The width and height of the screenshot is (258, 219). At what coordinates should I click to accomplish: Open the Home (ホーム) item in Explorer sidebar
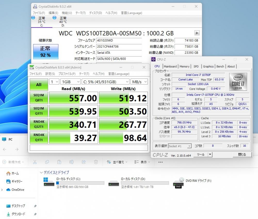click(x=13, y=173)
